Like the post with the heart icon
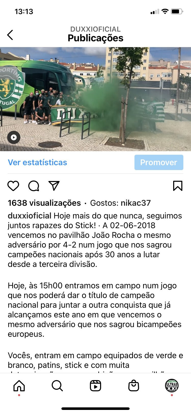 click(x=13, y=186)
